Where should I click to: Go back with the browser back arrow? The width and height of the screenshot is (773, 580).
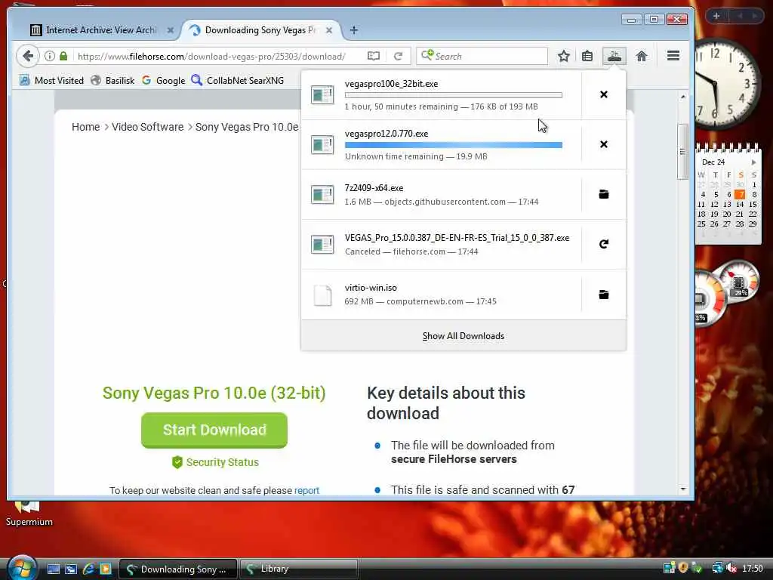click(28, 56)
